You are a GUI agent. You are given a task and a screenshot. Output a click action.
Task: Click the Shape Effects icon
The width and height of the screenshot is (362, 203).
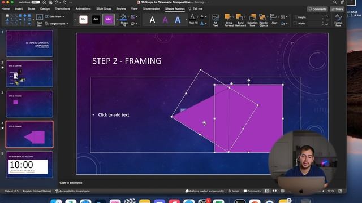coord(133,24)
